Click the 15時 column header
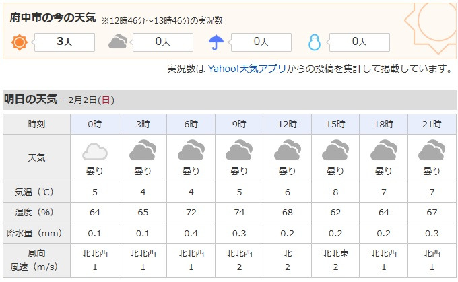This screenshot has width=458, height=282. pyautogui.click(x=335, y=124)
